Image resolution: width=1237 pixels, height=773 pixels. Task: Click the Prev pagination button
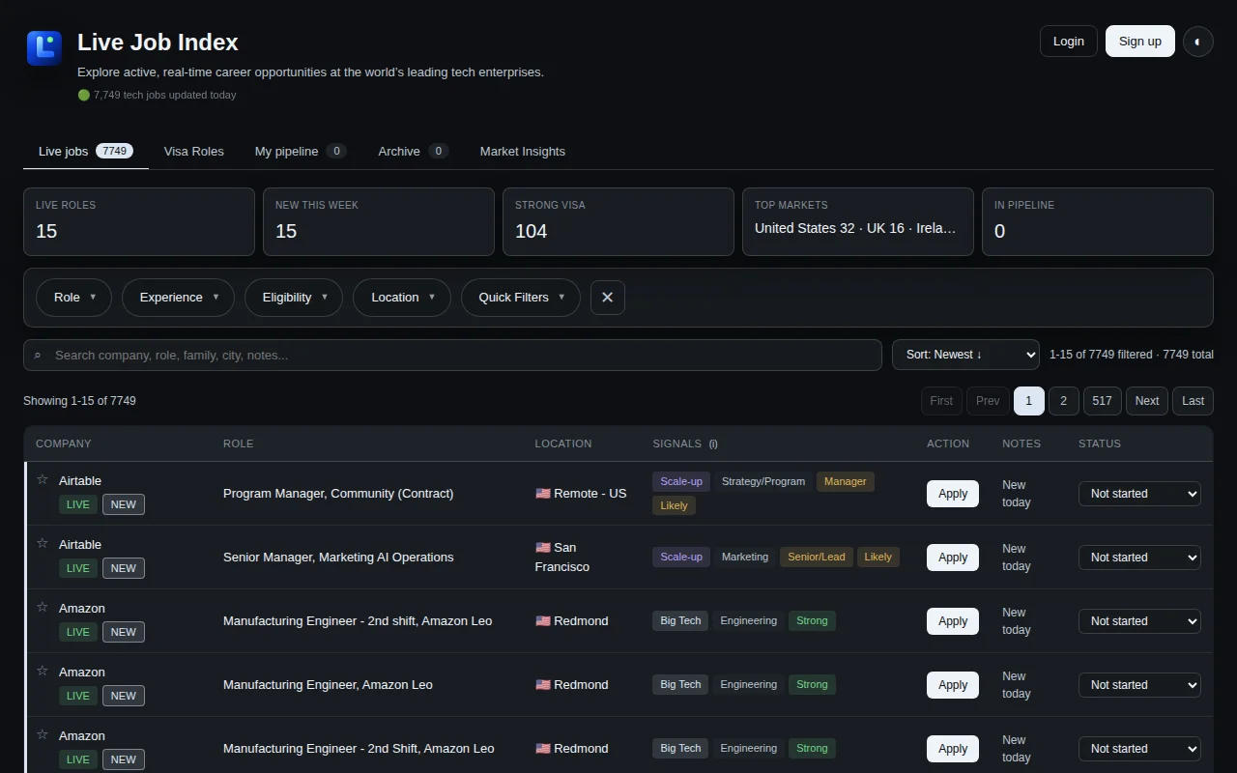(988, 401)
